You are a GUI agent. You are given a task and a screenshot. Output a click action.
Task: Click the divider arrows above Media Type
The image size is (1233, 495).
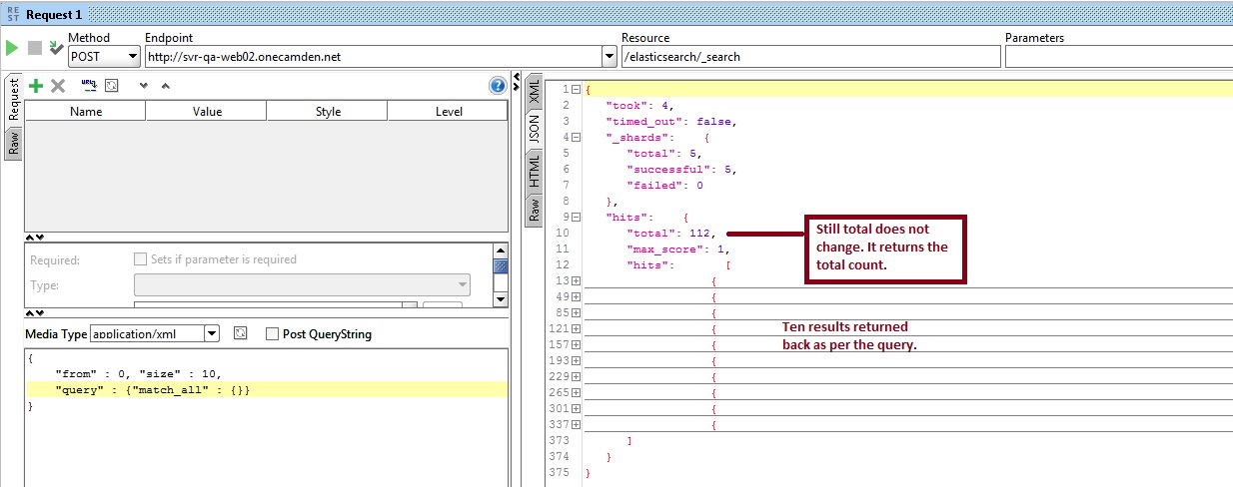click(x=34, y=311)
